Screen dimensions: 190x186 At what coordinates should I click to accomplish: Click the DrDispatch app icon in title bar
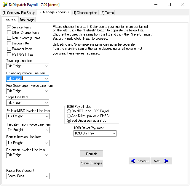click(5, 5)
